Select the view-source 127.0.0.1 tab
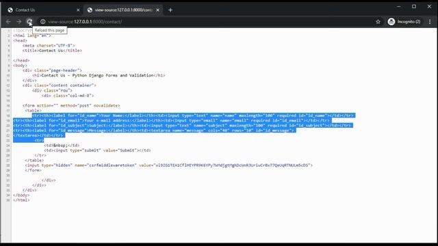 (123, 10)
